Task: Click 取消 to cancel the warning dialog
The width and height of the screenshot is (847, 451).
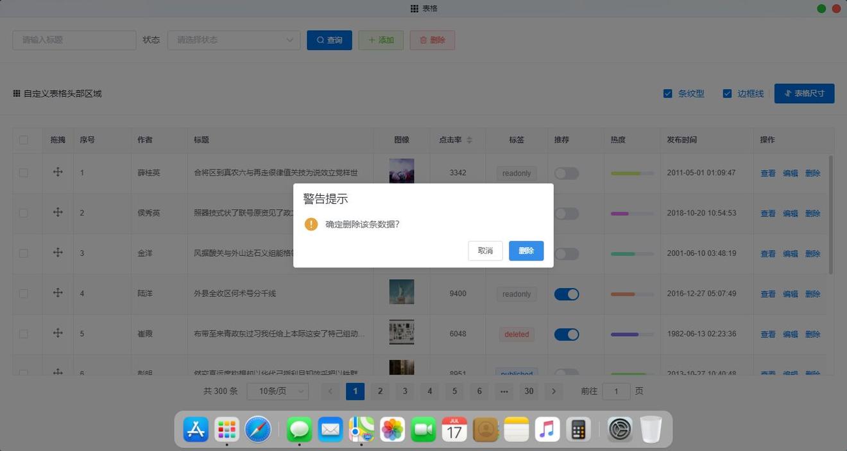Action: [485, 251]
